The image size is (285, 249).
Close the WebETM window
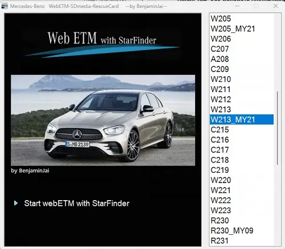click(x=276, y=6)
